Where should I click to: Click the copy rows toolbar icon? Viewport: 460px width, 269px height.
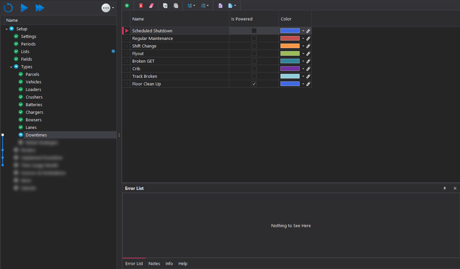pyautogui.click(x=165, y=6)
